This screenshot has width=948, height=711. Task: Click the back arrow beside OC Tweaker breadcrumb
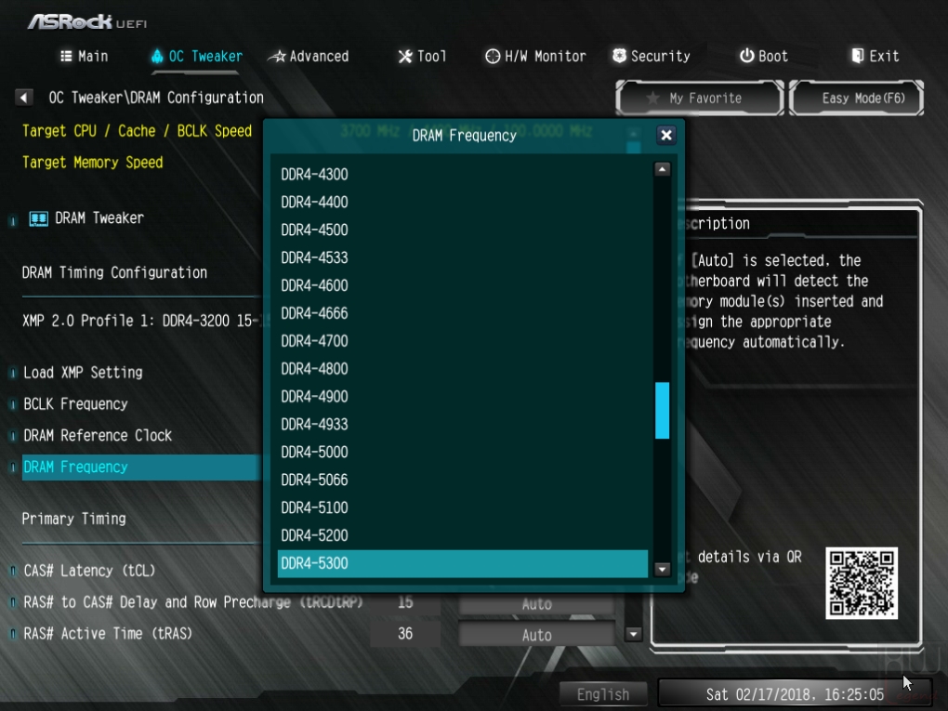[23, 98]
